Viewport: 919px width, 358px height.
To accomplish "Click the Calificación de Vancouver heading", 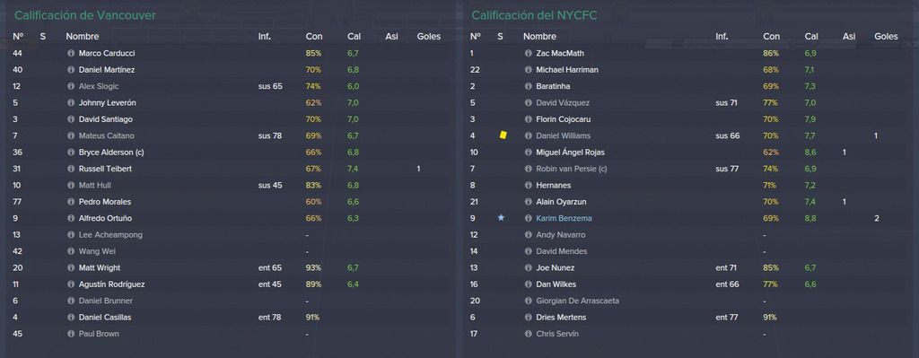I will point(85,15).
